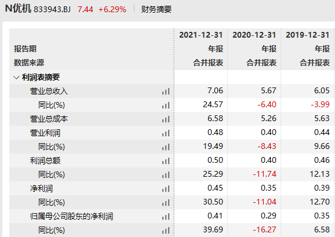Click parent net profit value 0.29
The image size is (335, 237).
(268, 216)
